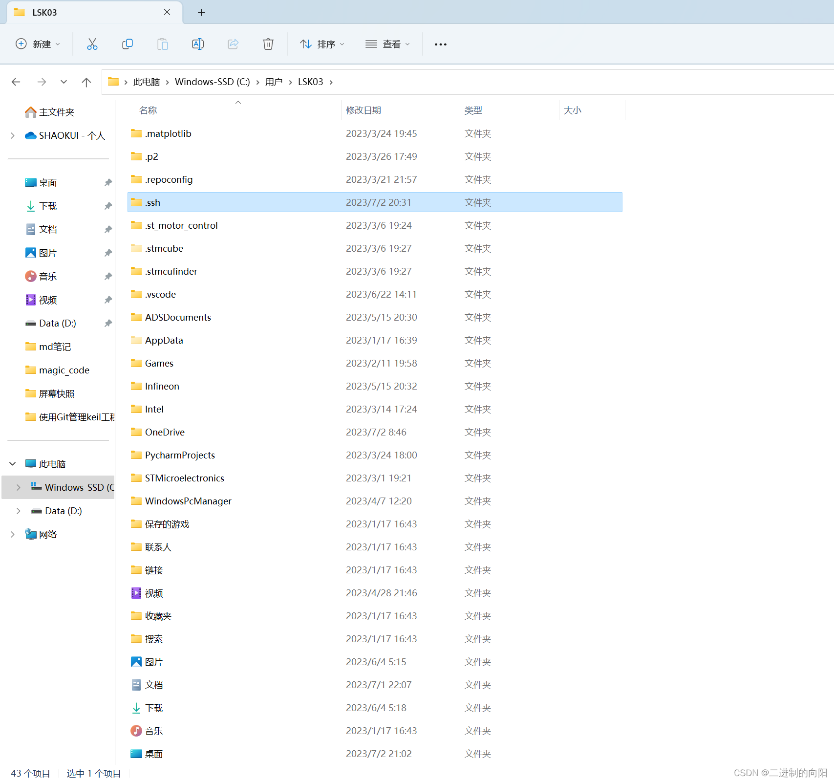Select the .stmcube folder
834x782 pixels.
(375, 248)
